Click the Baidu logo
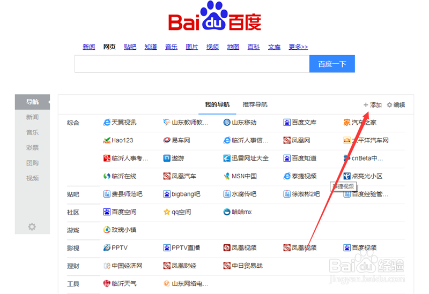 coord(215,16)
